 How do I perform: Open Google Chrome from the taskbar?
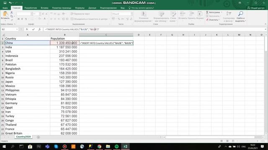99,146
